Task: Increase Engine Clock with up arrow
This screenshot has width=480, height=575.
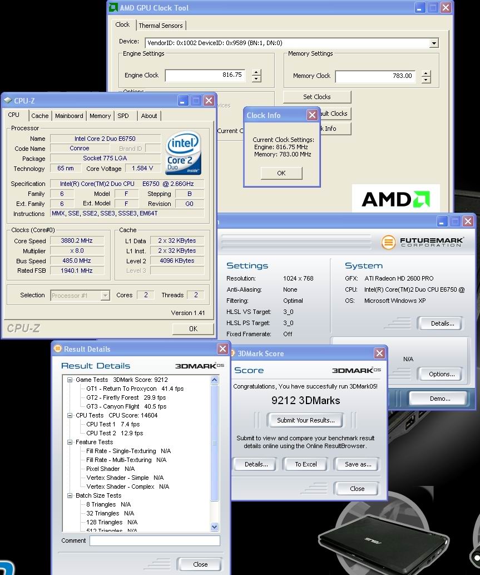Action: click(x=256, y=72)
